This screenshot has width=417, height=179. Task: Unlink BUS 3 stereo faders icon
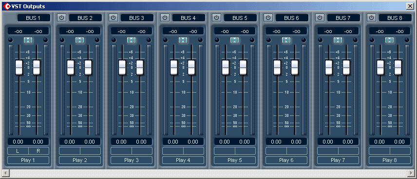(x=131, y=40)
